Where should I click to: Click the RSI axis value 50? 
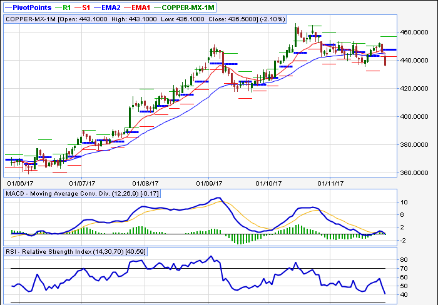pos(404,286)
